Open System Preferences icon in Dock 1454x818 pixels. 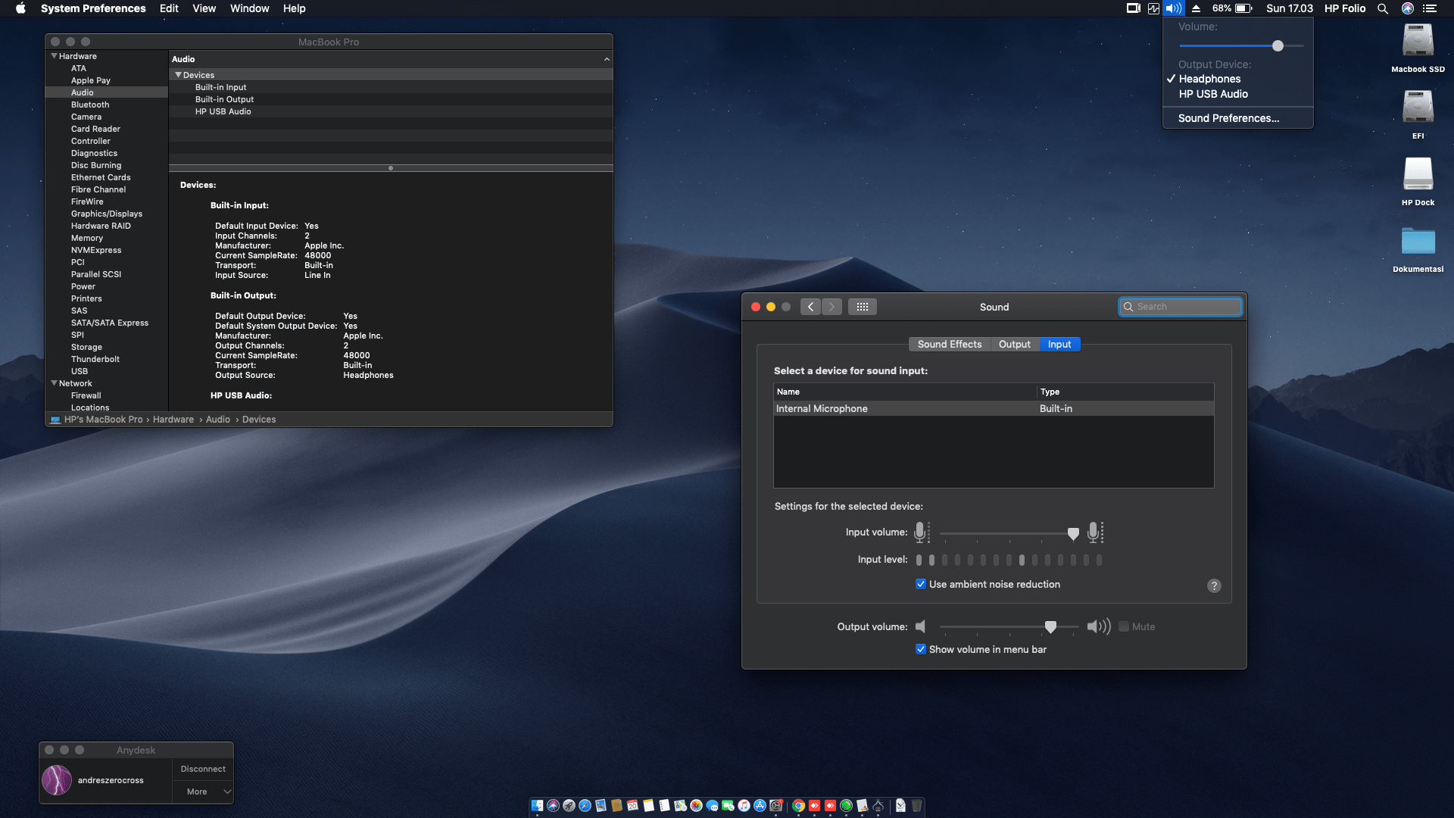tap(775, 806)
